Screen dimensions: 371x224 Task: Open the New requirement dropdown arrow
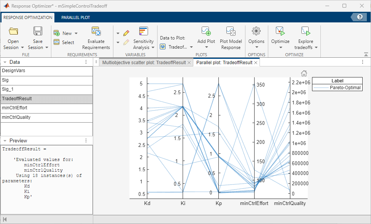(x=76, y=33)
